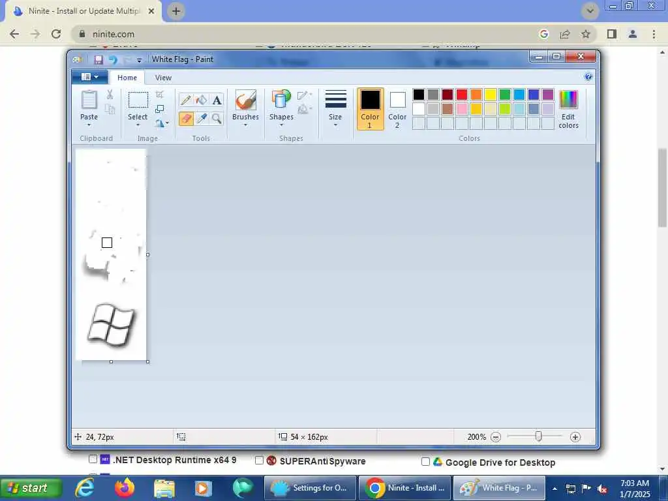Click the Paint Help question mark icon

(588, 77)
